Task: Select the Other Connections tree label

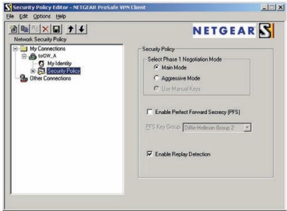Action: pyautogui.click(x=50, y=78)
